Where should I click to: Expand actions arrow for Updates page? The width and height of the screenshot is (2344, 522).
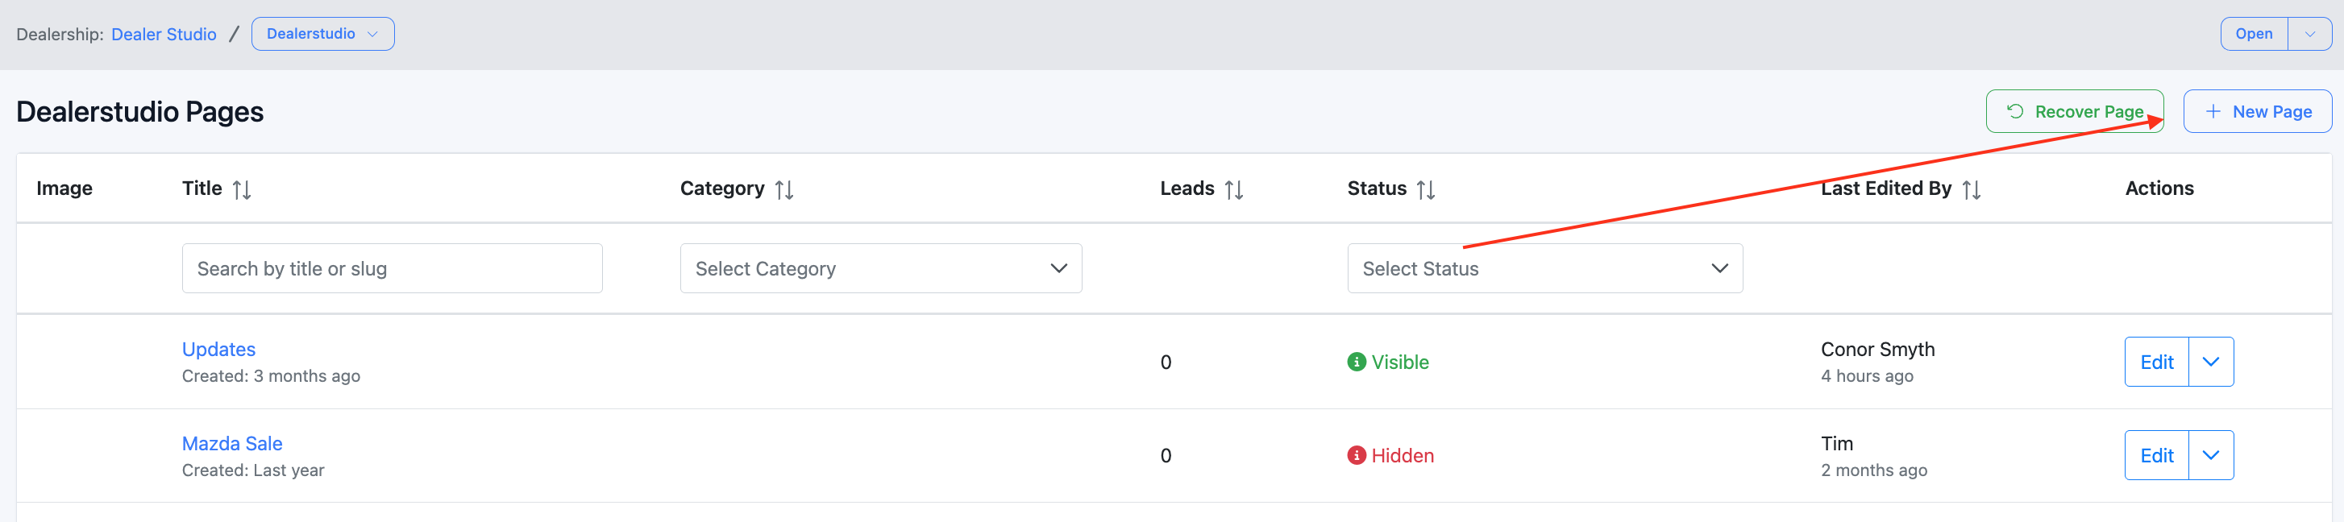pos(2210,362)
